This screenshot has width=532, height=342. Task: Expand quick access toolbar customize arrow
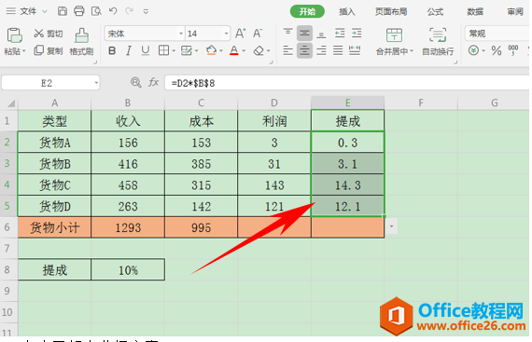point(146,11)
